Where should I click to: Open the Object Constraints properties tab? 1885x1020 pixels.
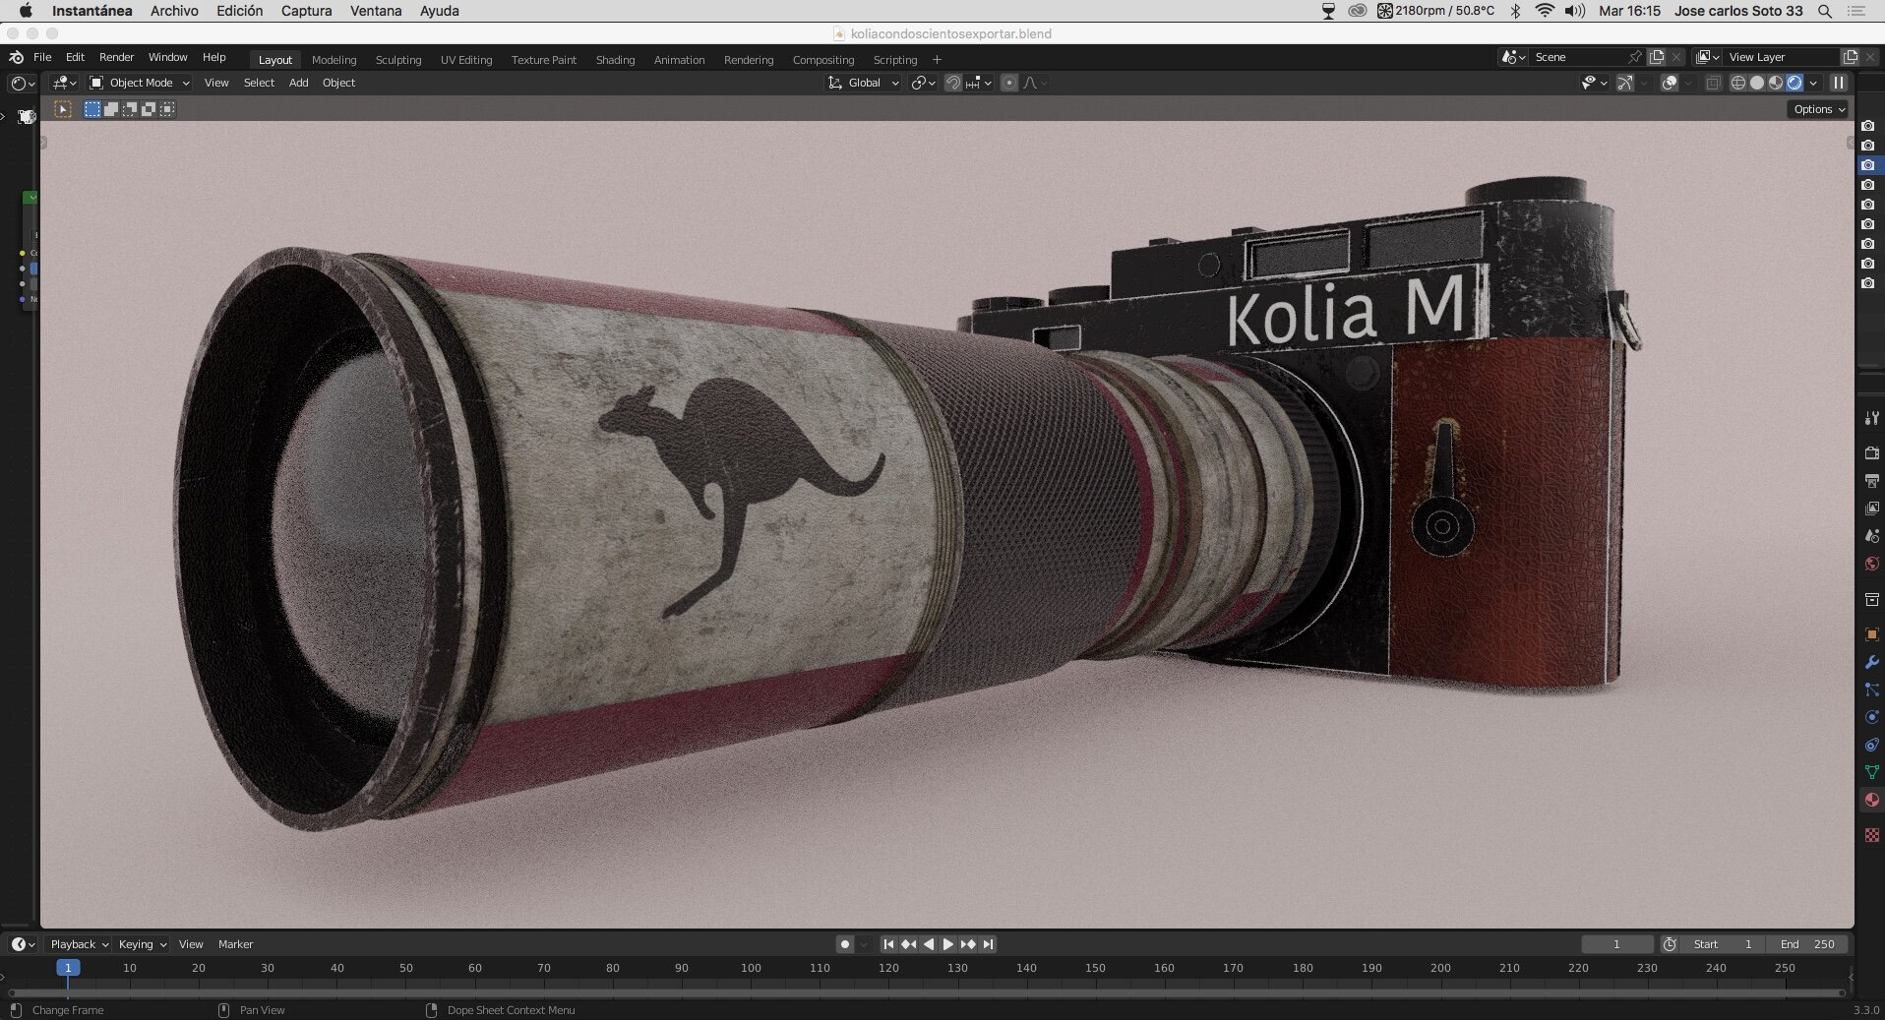click(1871, 745)
